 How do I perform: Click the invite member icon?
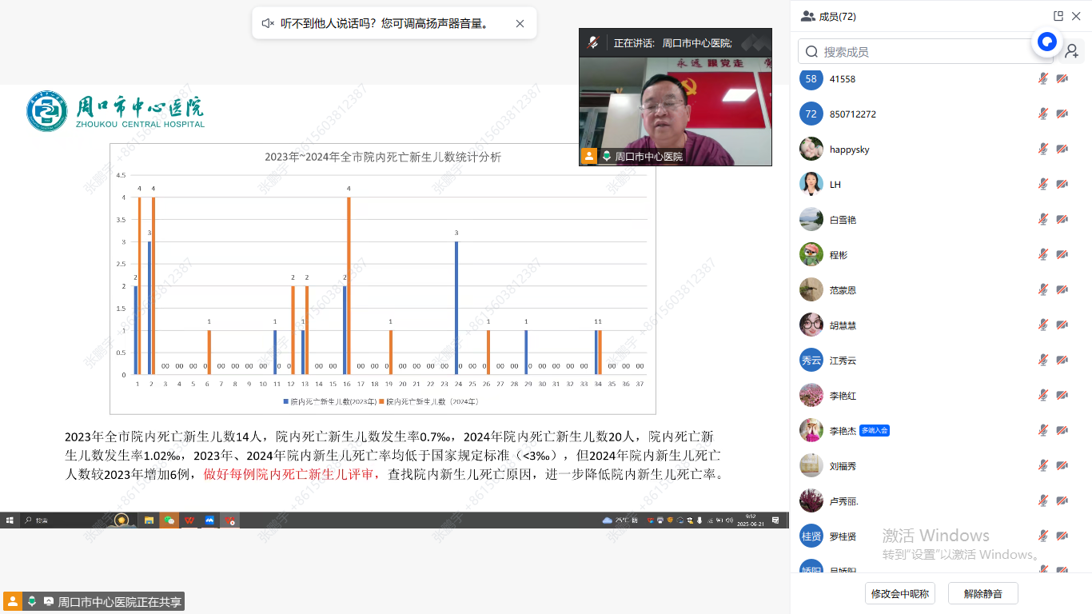pos(1072,51)
